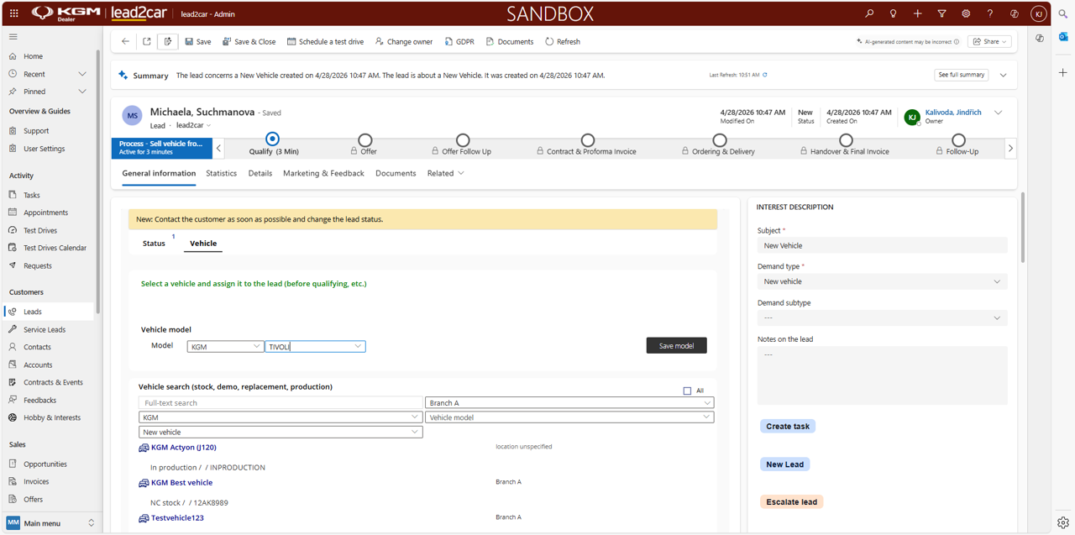This screenshot has width=1075, height=535.
Task: Open the lightbulb assistant icon in the header
Action: coord(894,13)
